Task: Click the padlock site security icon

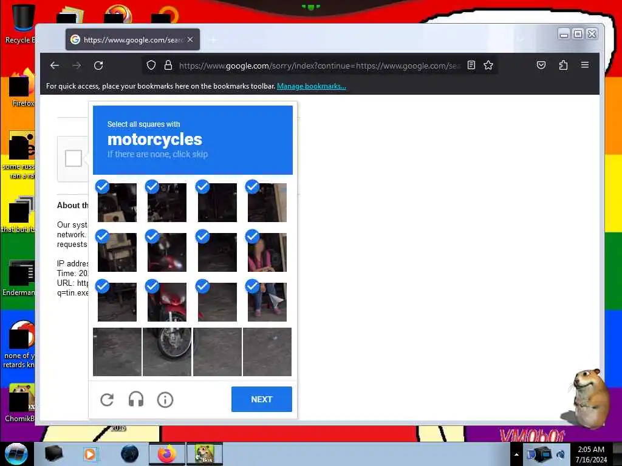Action: coord(168,66)
